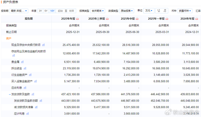The width and height of the screenshot is (201, 117).
Task: Collapse the 发放贷款及垫款 row group
Action: coord(10,94)
